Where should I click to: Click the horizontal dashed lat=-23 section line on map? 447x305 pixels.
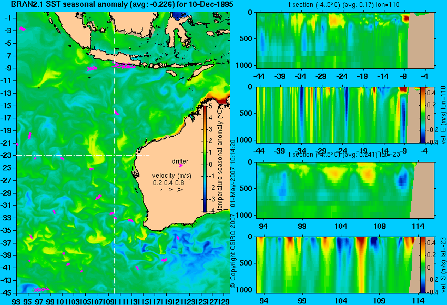(83, 155)
